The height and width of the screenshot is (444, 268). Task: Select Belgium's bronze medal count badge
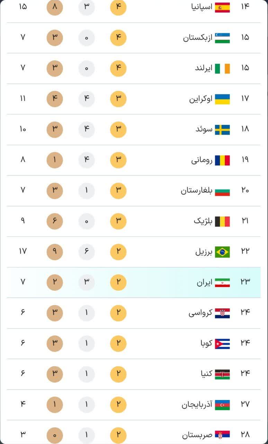pyautogui.click(x=55, y=221)
